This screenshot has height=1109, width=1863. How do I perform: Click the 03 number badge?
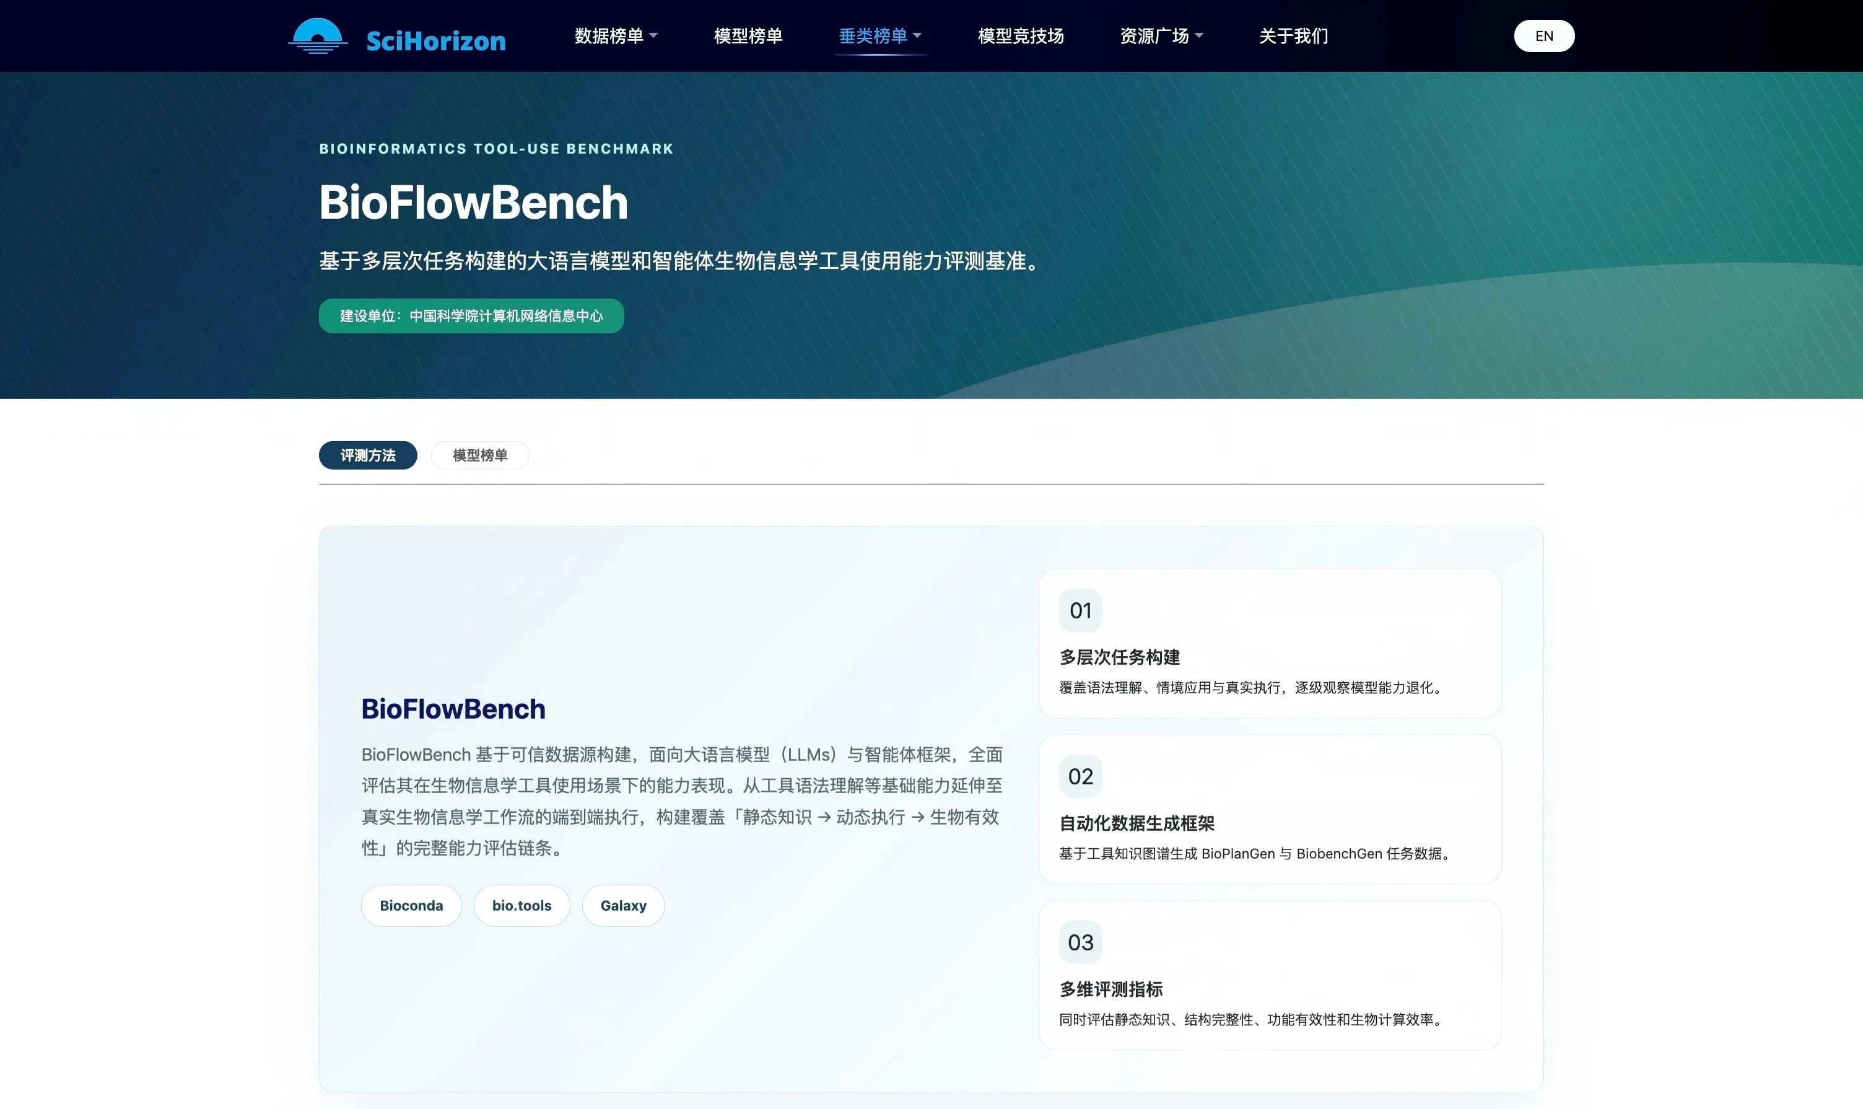(1081, 942)
